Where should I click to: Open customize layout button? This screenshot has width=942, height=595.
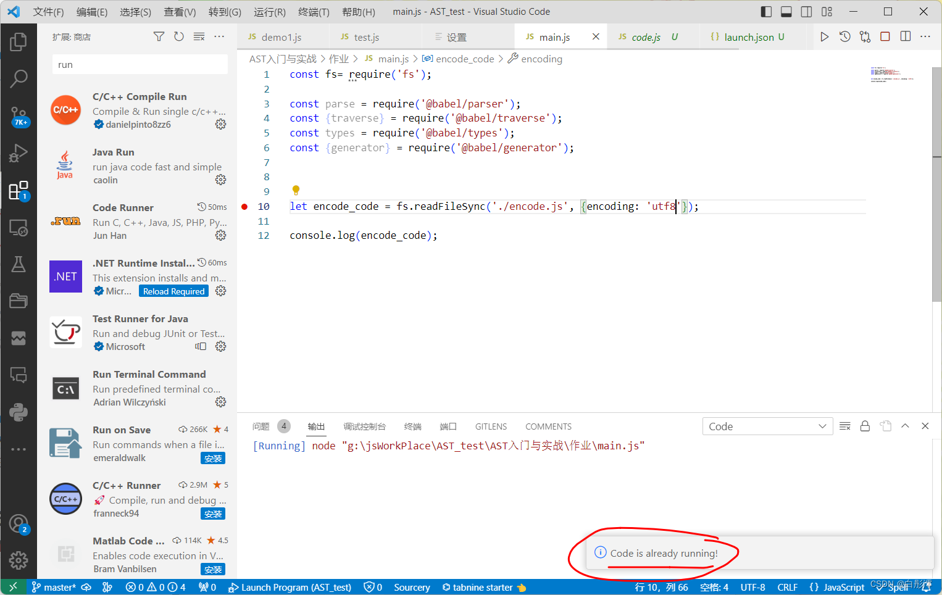[x=827, y=12]
